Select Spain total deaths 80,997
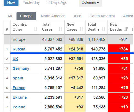Image resolution: width=134 pixels, height=112 pixels. pyautogui.click(x=99, y=78)
